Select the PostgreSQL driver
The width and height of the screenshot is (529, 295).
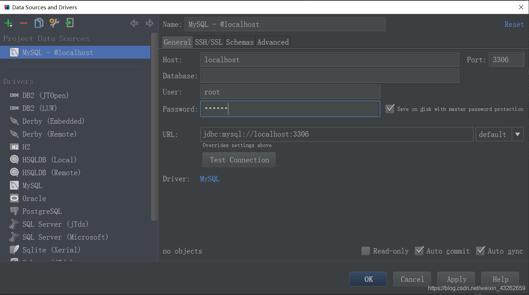pyautogui.click(x=42, y=211)
